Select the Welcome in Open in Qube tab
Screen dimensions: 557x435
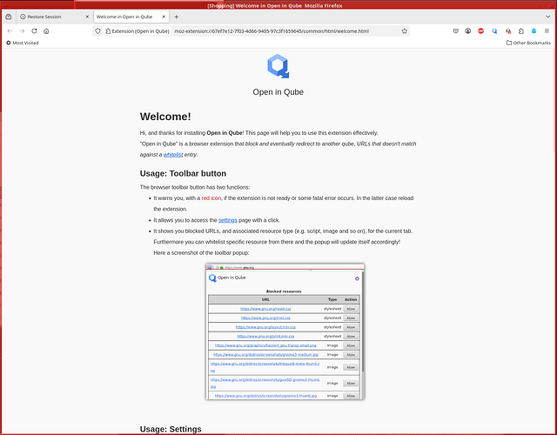[x=131, y=17]
